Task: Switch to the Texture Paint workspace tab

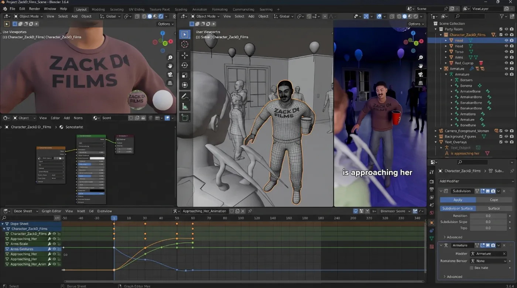Action: tap(160, 10)
